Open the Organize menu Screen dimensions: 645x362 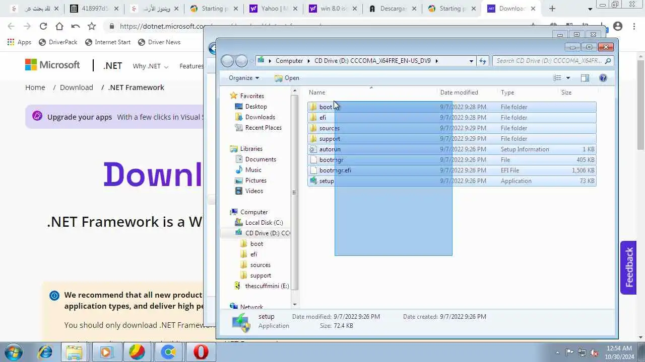(244, 78)
